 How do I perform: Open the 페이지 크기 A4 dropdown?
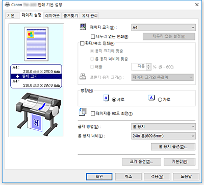click(163, 28)
